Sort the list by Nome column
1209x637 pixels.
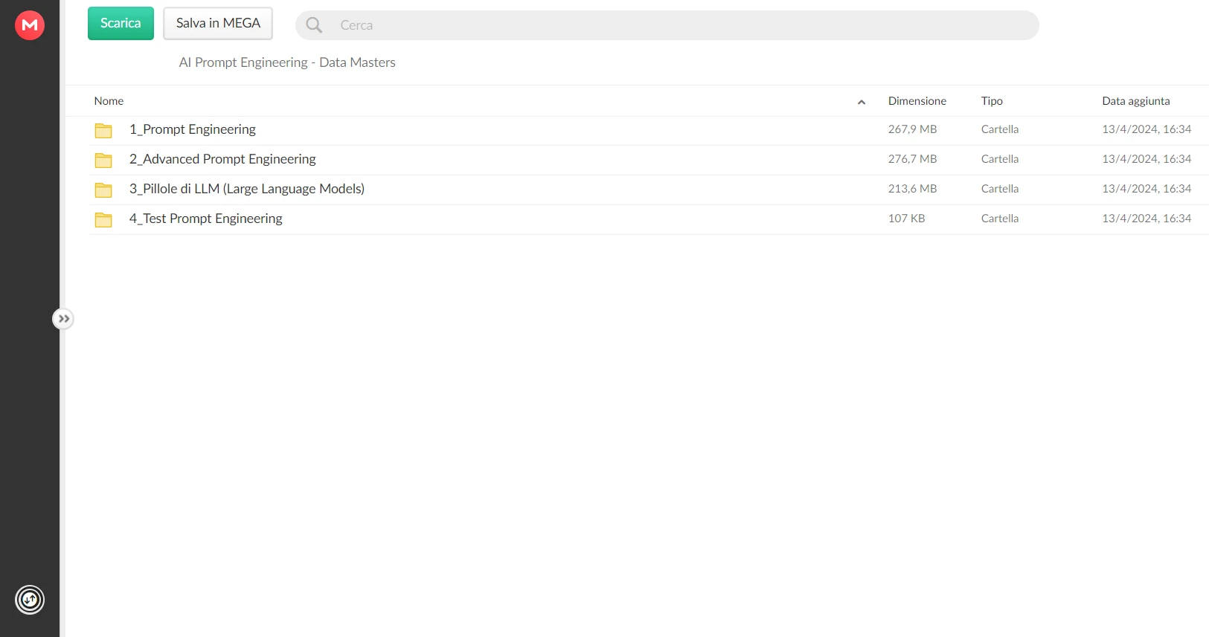coord(109,101)
